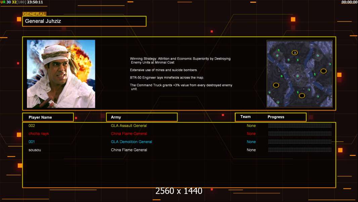
Task: Select player 002 name in list
Action: tap(32, 126)
